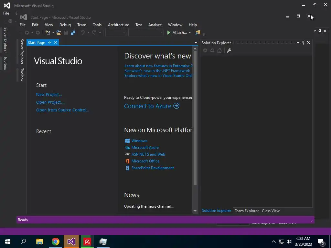This screenshot has width=331, height=248.
Task: Switch to the Class View tab
Action: tap(271, 211)
